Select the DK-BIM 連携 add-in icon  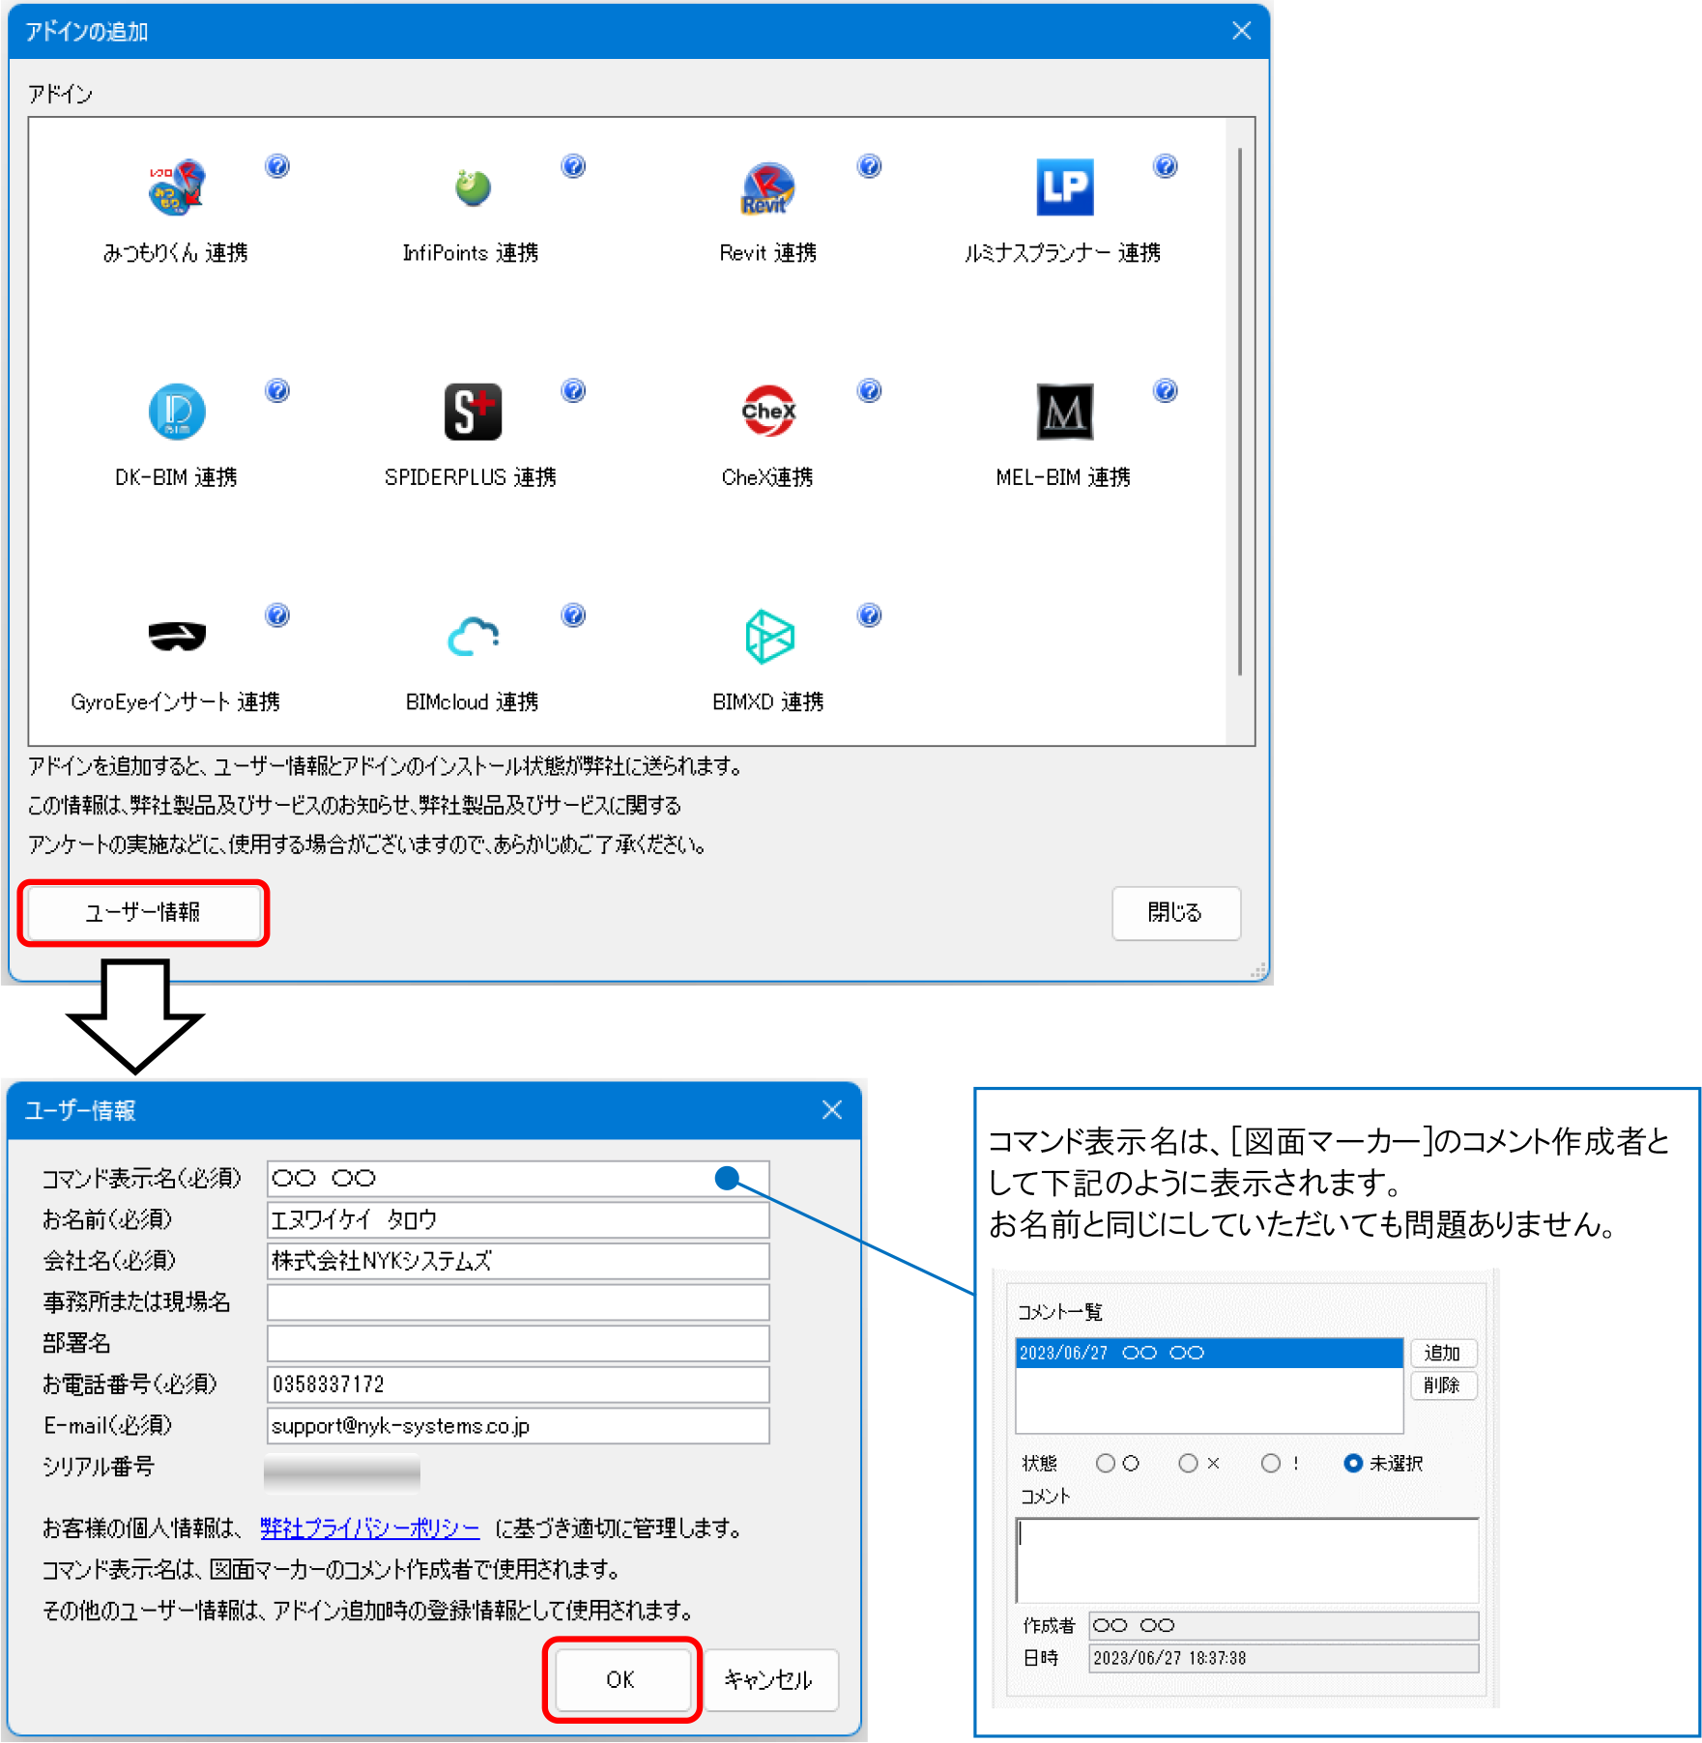click(177, 412)
